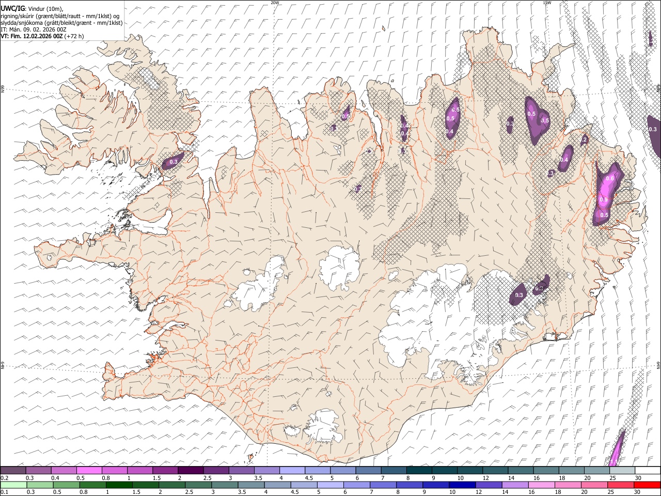Click the upper legend 30 label

click(x=638, y=478)
